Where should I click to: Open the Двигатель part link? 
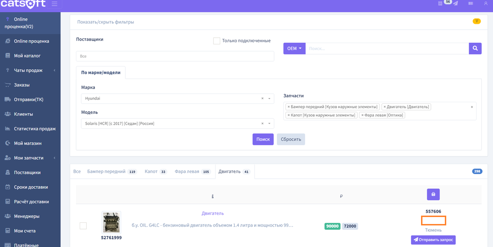[213, 213]
